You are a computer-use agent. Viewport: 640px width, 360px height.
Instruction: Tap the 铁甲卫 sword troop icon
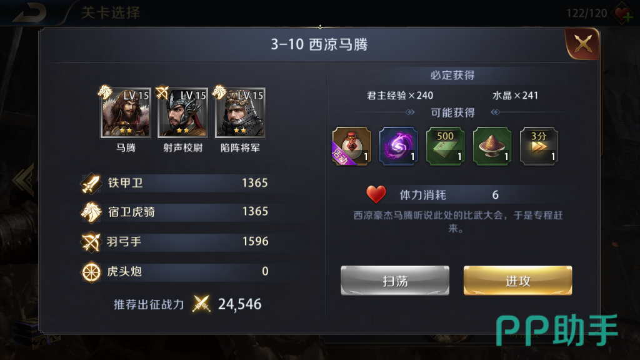click(x=91, y=183)
